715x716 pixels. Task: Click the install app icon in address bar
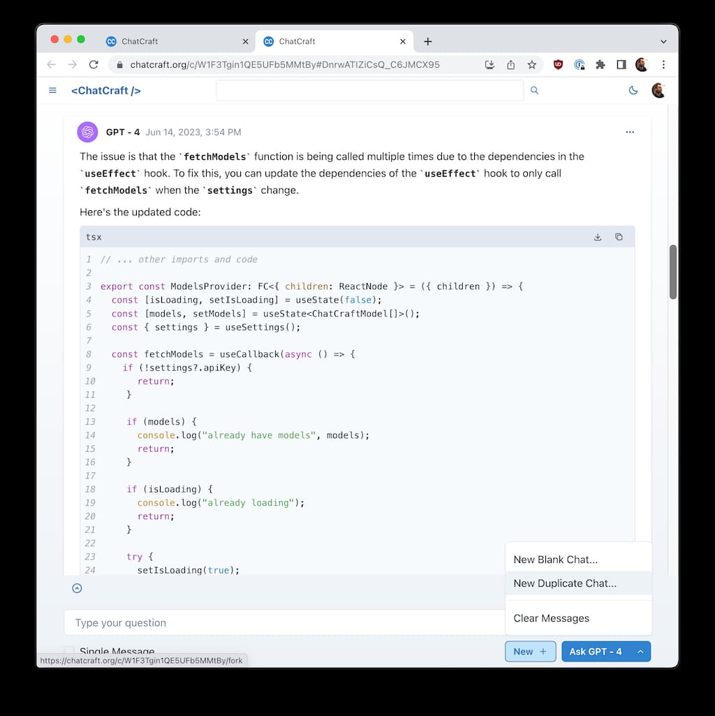(x=489, y=64)
